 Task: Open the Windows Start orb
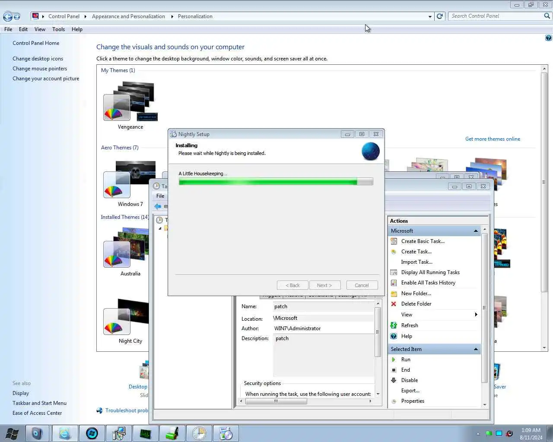coord(12,433)
